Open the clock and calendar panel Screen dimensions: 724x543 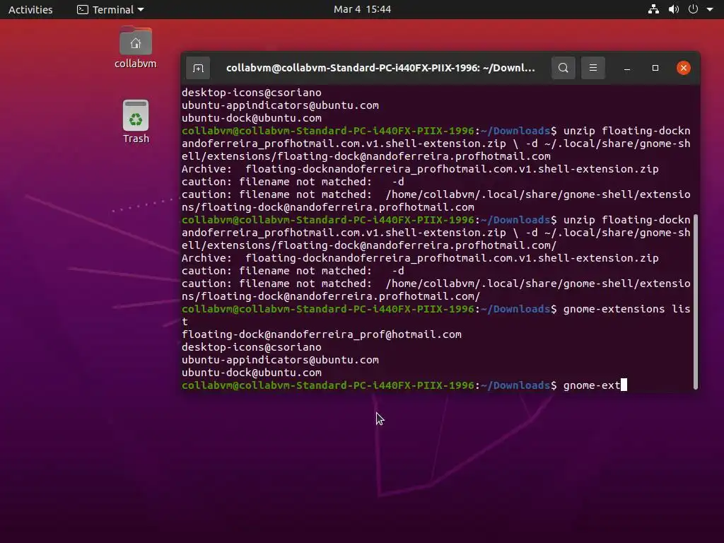[x=362, y=9]
